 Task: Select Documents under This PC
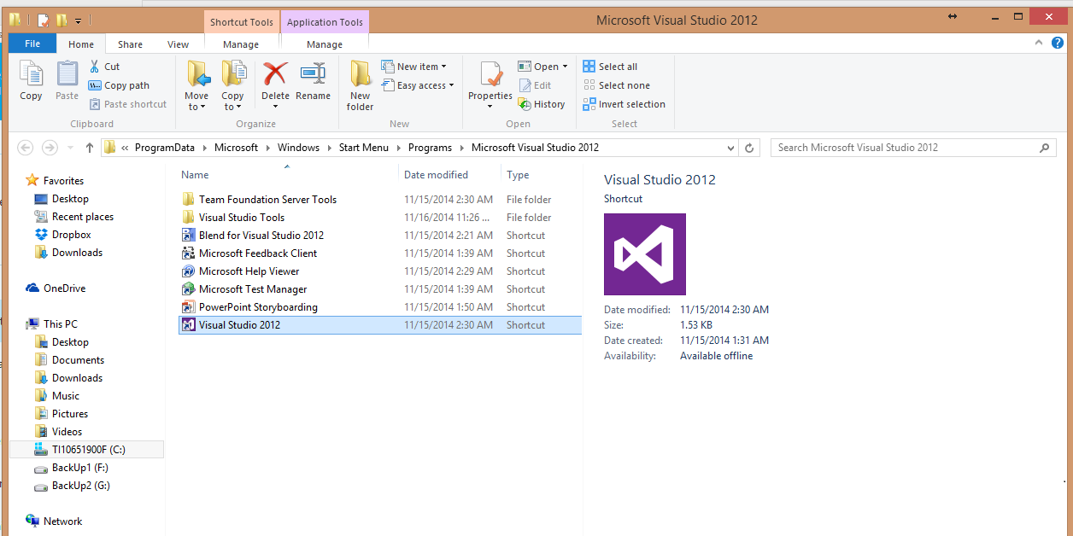(69, 360)
